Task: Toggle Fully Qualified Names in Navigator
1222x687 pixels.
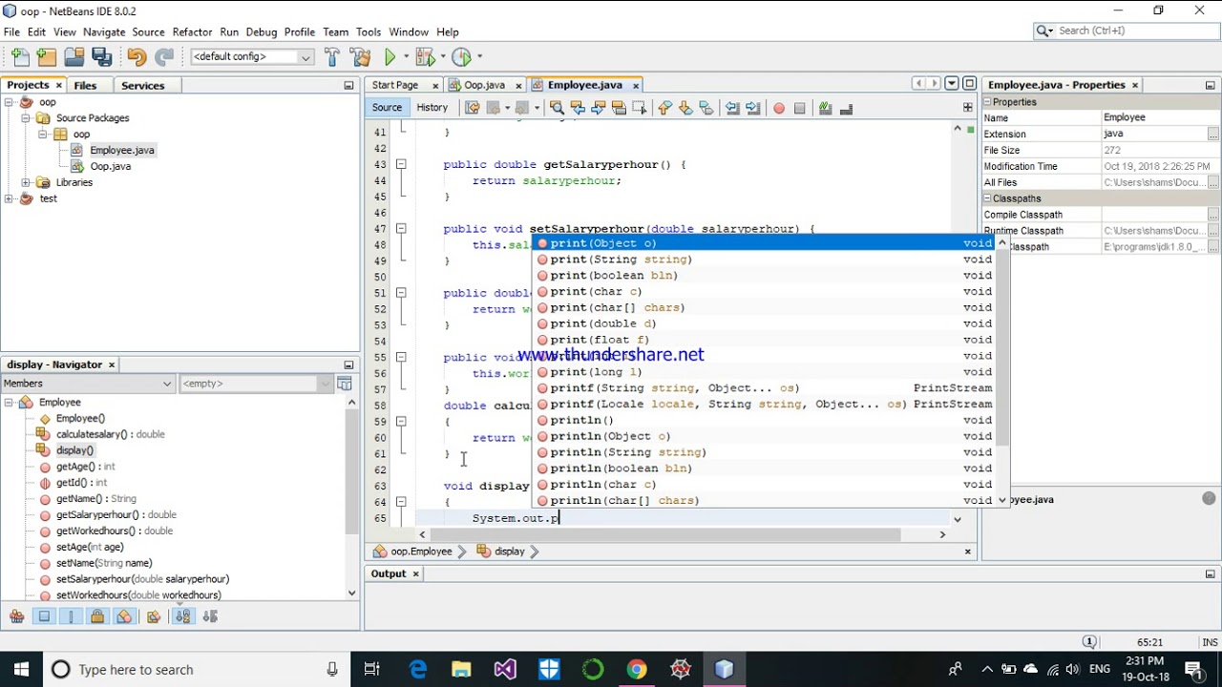Action: 154,617
